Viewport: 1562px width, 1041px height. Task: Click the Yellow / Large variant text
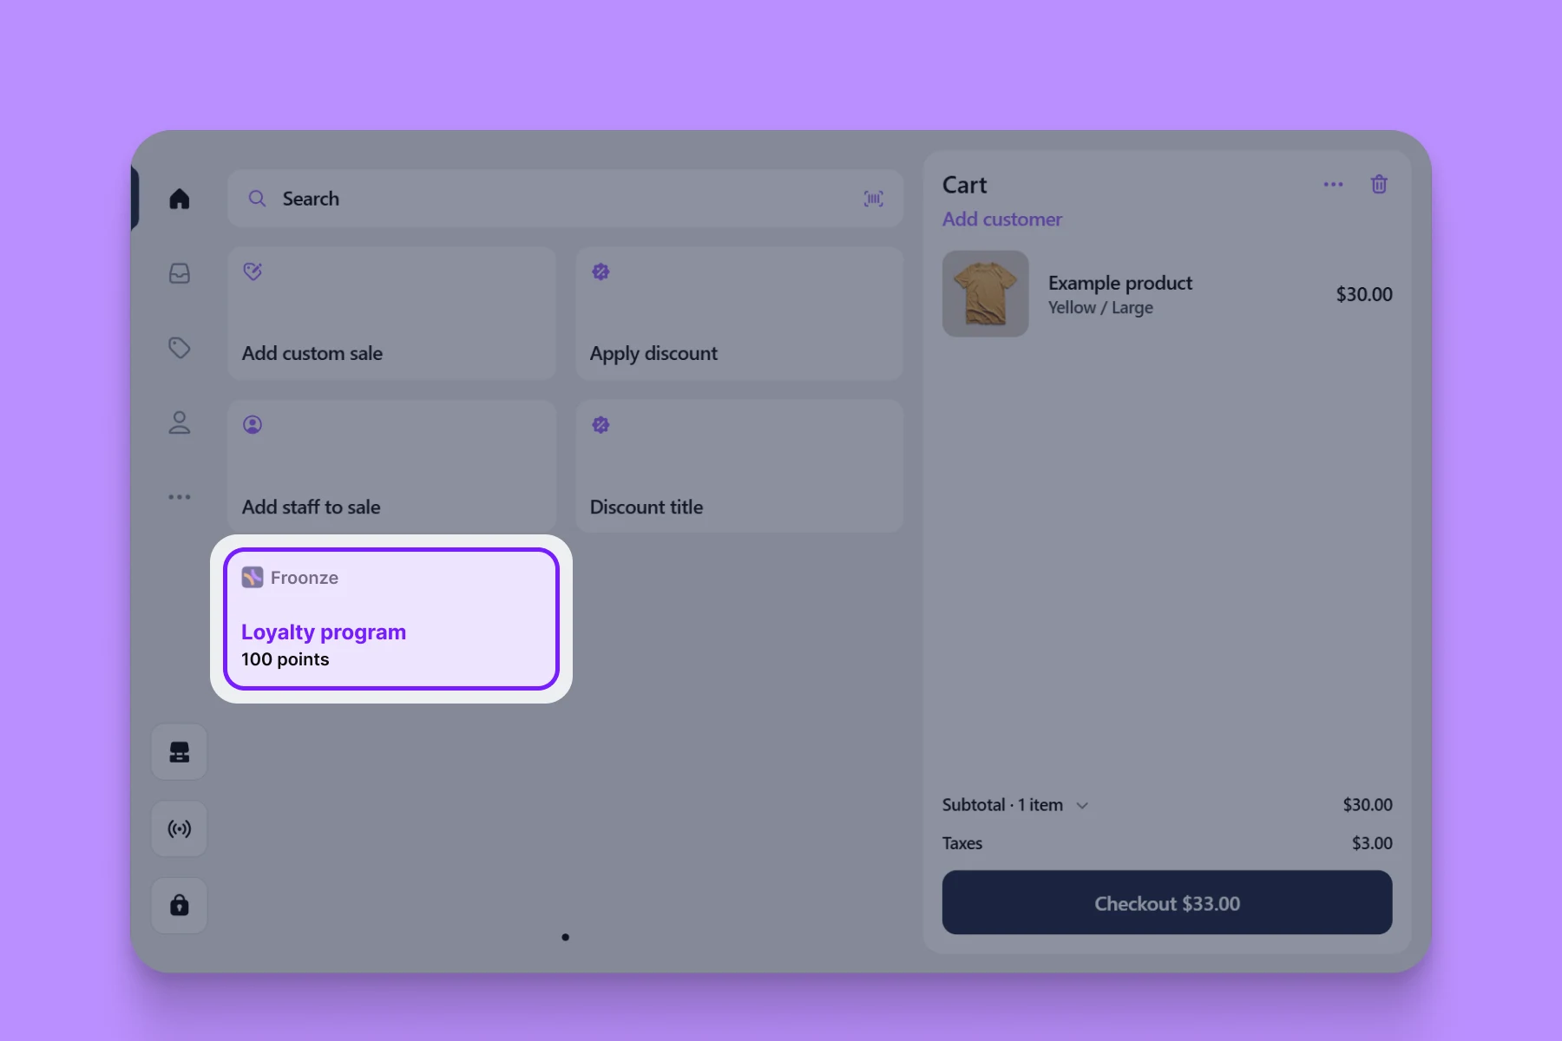[1100, 308]
